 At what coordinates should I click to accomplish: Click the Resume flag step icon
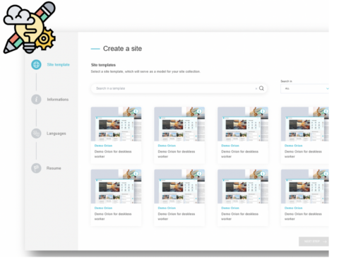coord(36,168)
